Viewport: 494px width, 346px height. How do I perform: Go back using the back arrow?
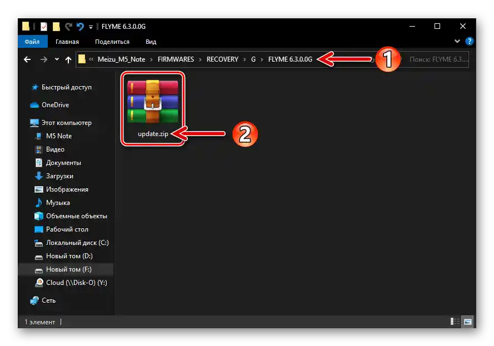[27, 59]
